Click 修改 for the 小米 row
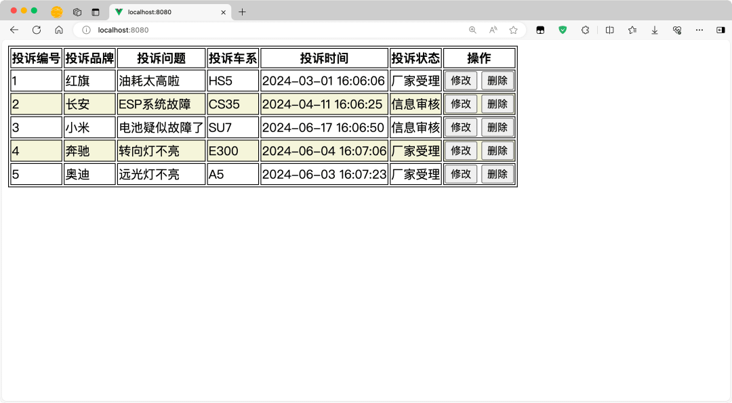Viewport: 732px width, 403px height. pos(461,127)
